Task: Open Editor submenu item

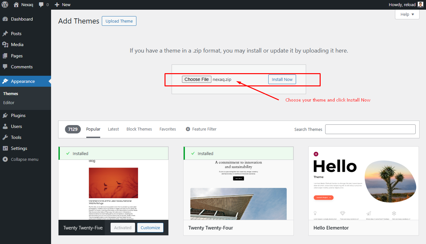Action: [9, 102]
